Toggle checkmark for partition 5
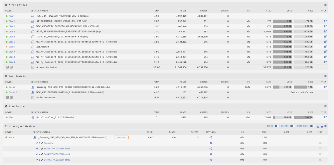 [37, 160]
